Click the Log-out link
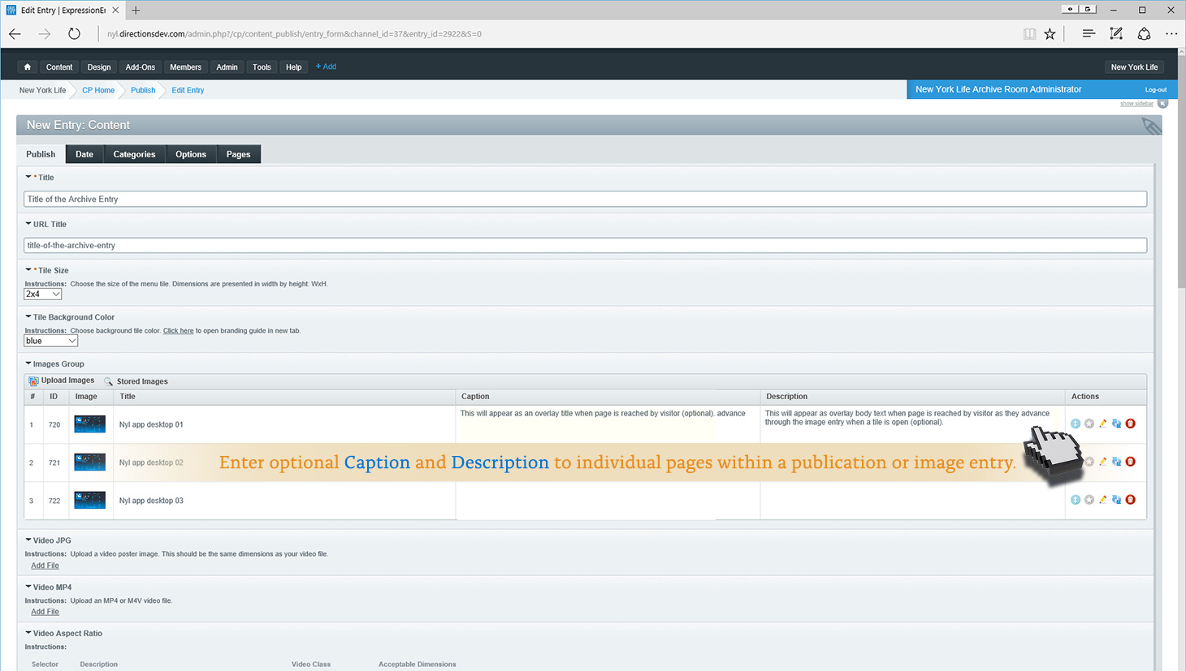Screen dimensions: 1186x671 tap(1155, 90)
